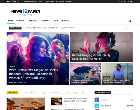This screenshot has height=110, width=140.
Task: Switch to the Gadgets filter tab
Action: pos(75,93)
